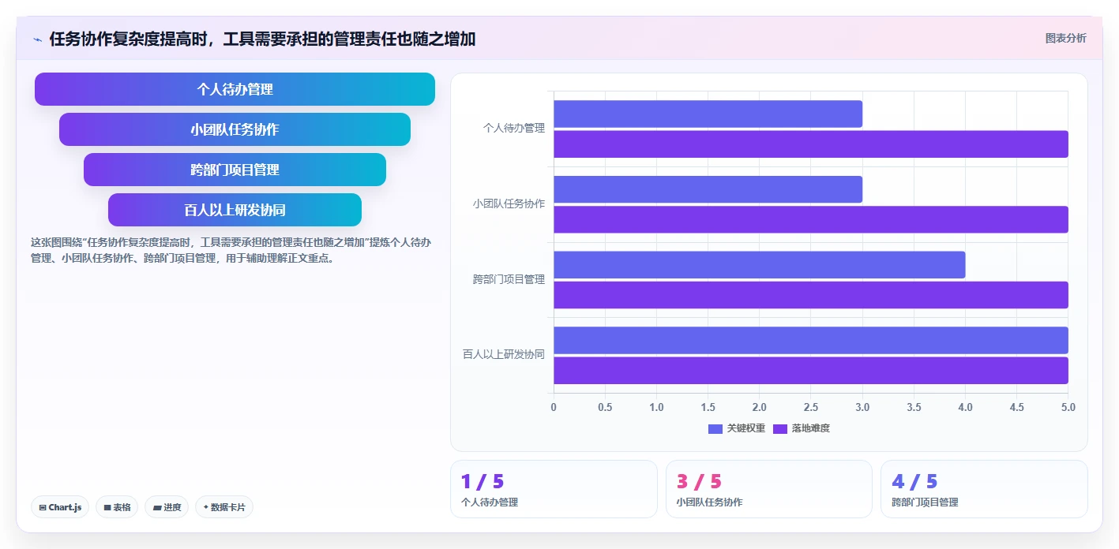
Task: Click x-axis tick 3.0
Action: click(862, 407)
